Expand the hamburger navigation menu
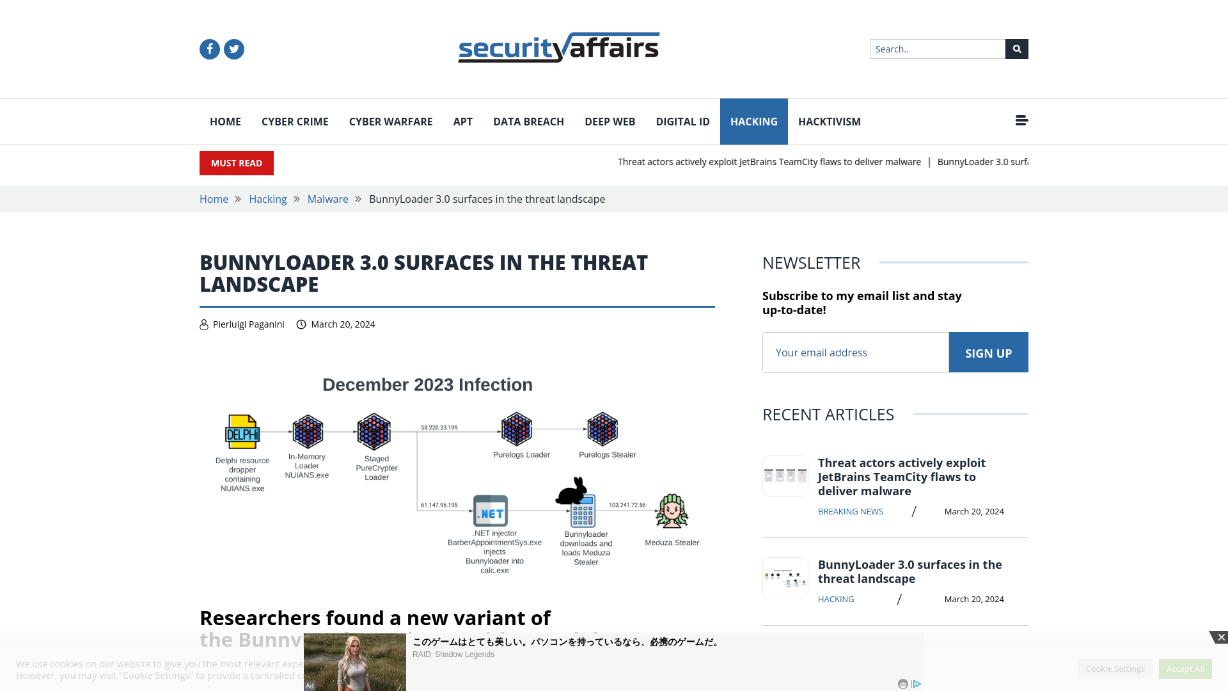 click(x=1021, y=121)
